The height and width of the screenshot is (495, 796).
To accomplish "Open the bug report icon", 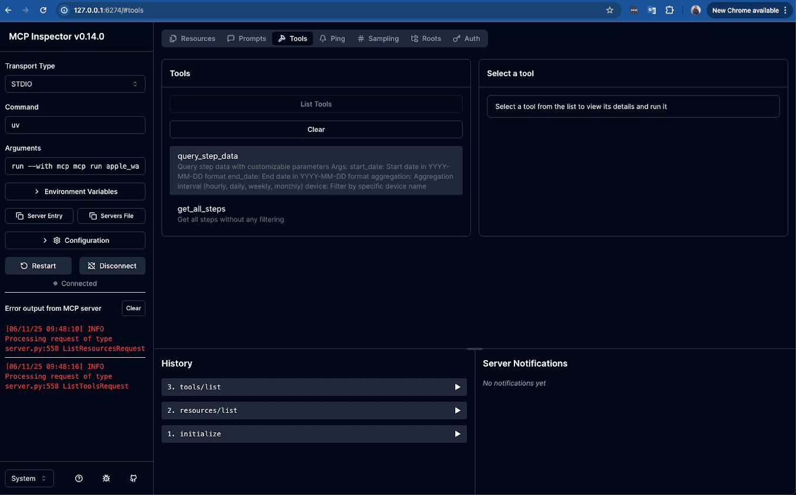I will 106,479.
